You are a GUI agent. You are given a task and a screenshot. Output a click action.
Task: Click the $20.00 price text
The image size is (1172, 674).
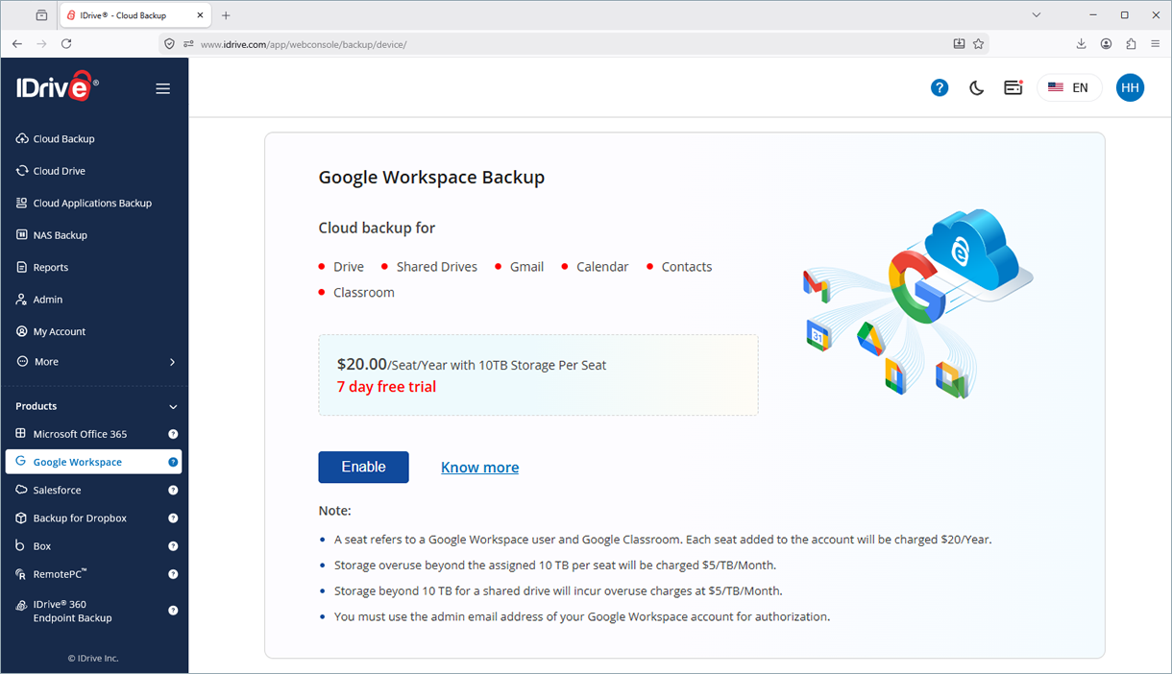click(362, 364)
